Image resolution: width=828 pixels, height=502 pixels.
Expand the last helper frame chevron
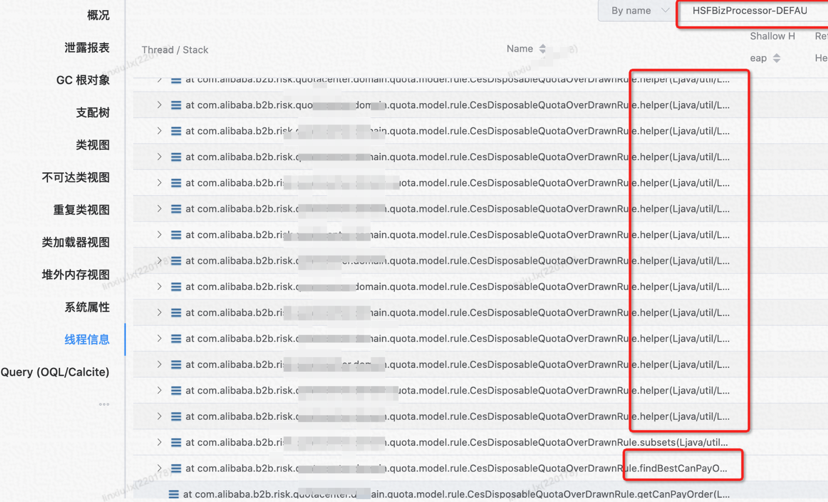(159, 416)
